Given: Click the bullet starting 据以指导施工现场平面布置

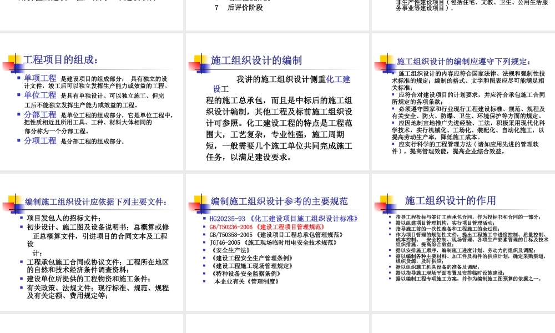Looking at the screenshot, I should click(x=450, y=273).
